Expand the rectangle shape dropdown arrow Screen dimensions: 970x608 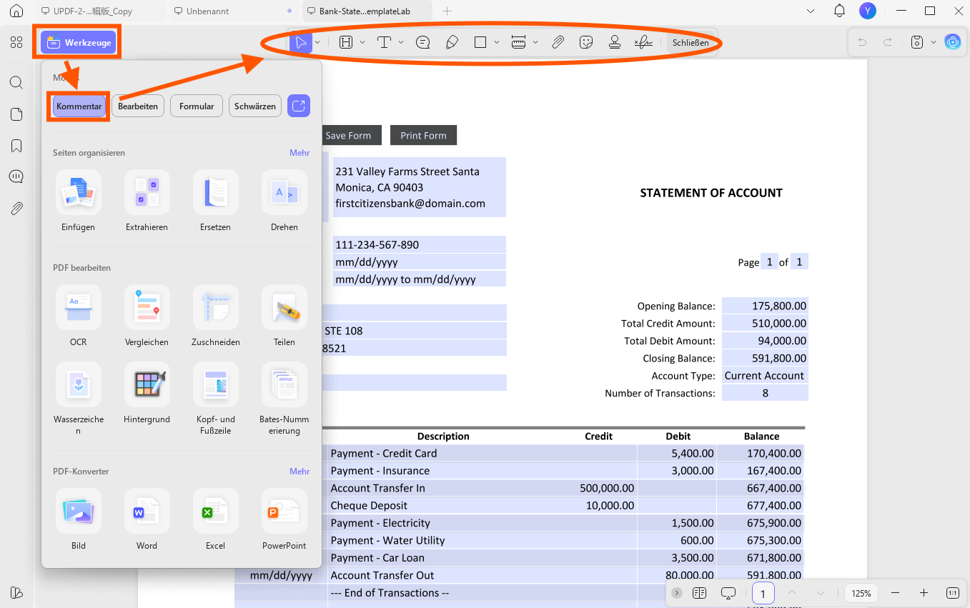coord(497,42)
